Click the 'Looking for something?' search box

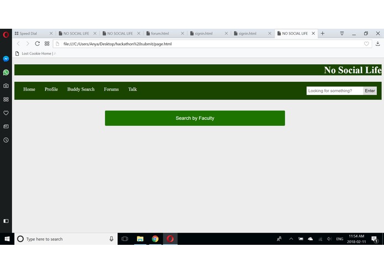click(334, 91)
